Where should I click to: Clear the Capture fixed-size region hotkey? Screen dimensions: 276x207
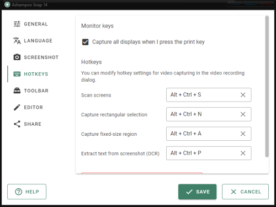point(243,134)
